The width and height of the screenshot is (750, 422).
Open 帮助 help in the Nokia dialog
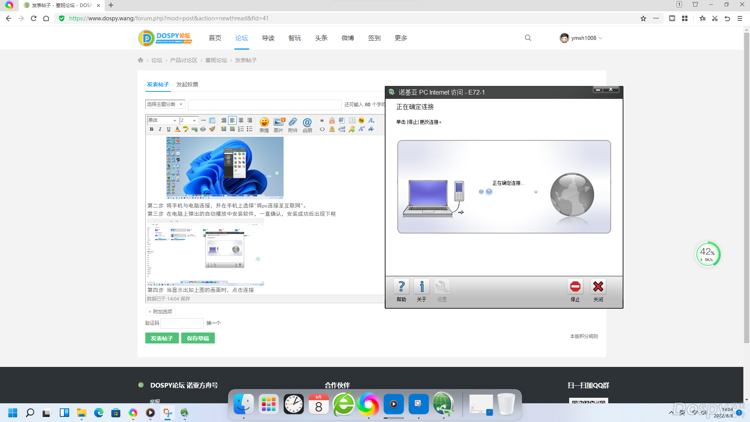click(401, 290)
